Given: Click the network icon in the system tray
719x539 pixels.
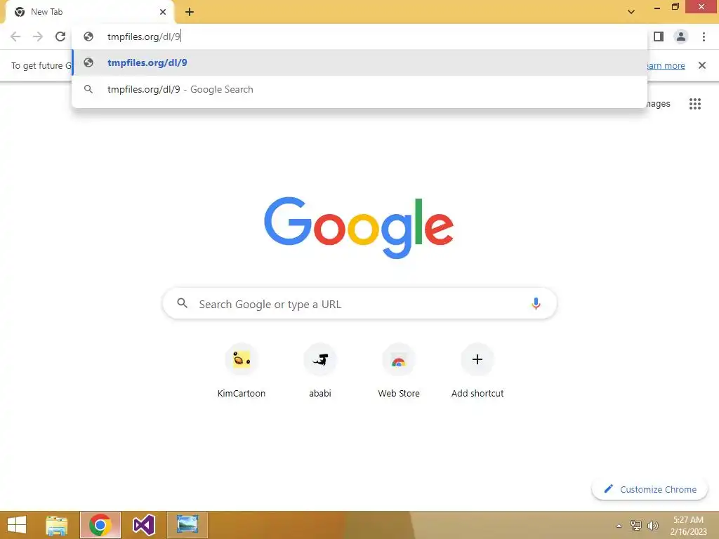Looking at the screenshot, I should coord(636,526).
